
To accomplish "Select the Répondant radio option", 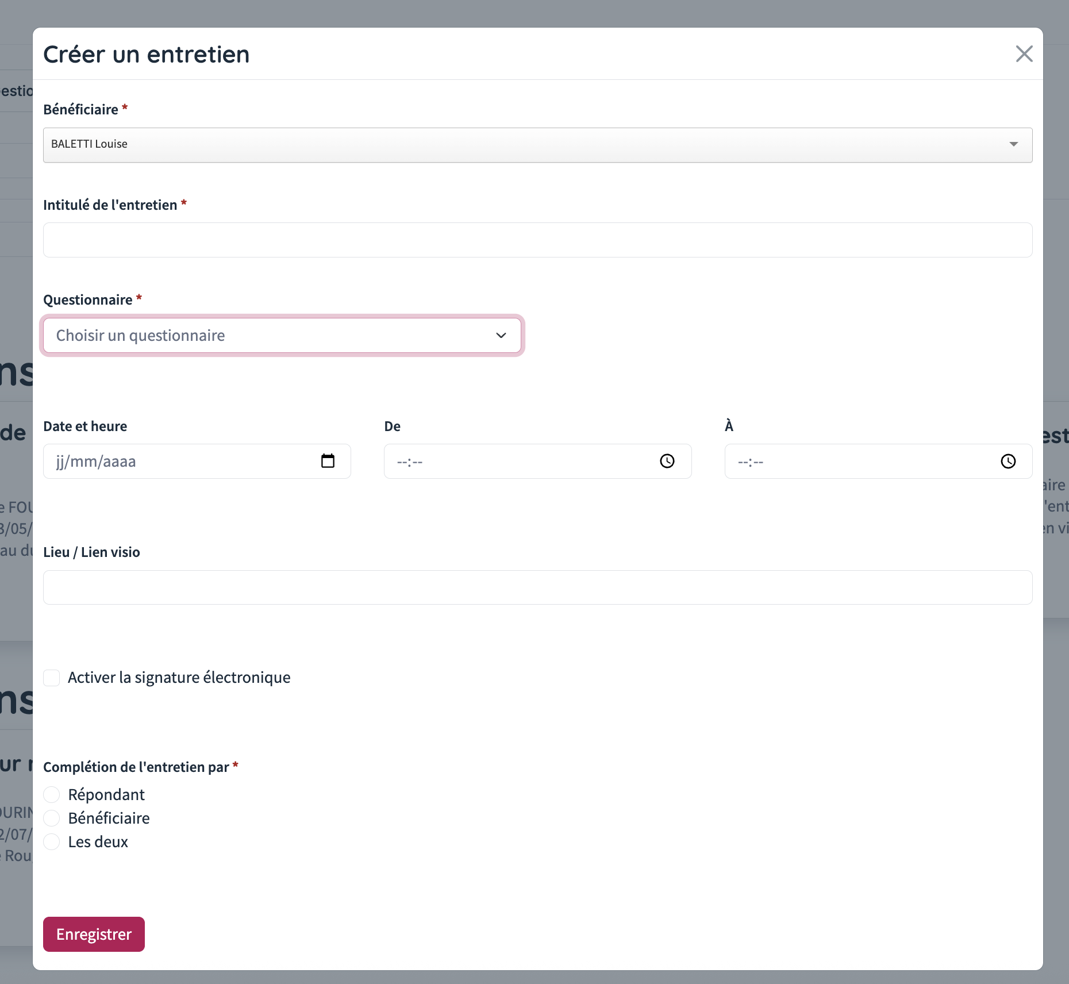I will pos(52,794).
